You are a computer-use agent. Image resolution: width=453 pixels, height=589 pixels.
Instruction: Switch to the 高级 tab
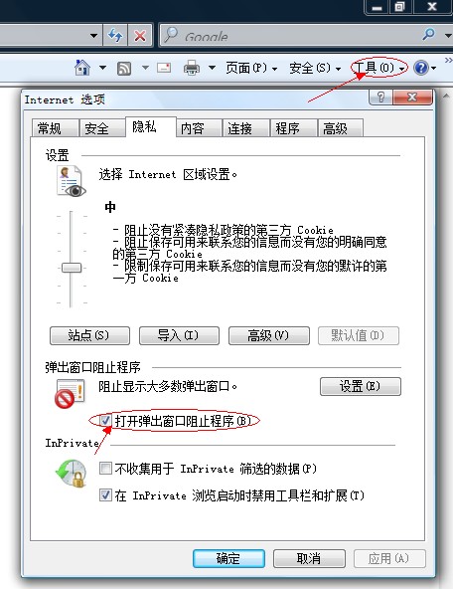(335, 128)
